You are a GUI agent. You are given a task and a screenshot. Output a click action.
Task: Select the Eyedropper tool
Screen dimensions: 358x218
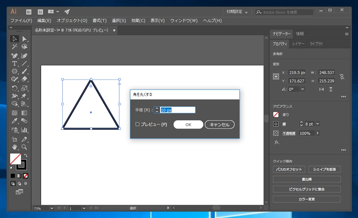click(15, 121)
